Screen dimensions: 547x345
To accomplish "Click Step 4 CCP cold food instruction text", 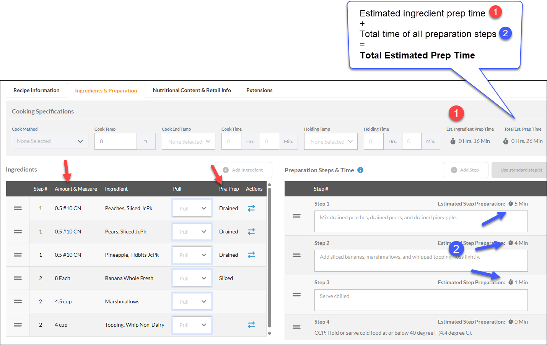I will [x=393, y=333].
